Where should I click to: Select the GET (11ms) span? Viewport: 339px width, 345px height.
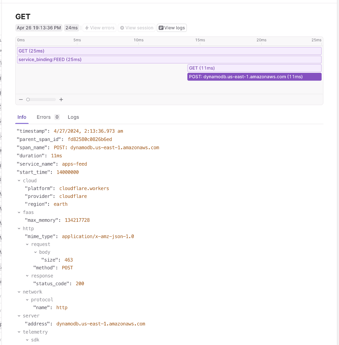point(254,68)
